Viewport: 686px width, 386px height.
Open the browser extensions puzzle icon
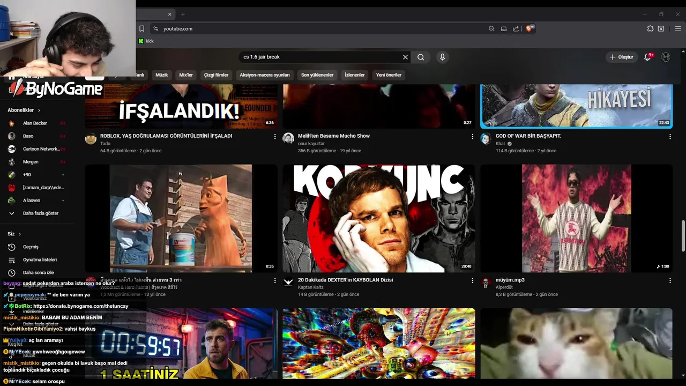click(650, 28)
